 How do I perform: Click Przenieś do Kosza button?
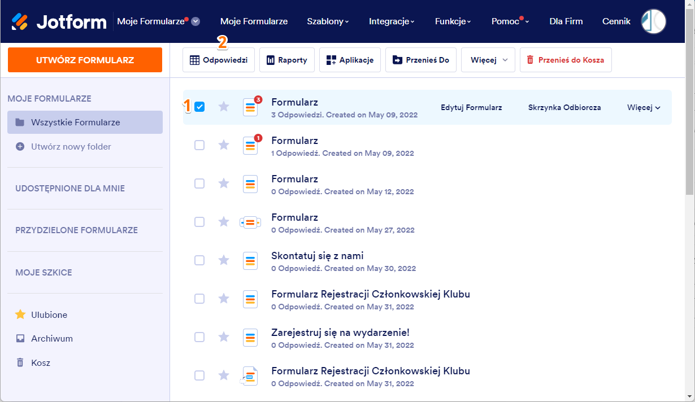(565, 60)
